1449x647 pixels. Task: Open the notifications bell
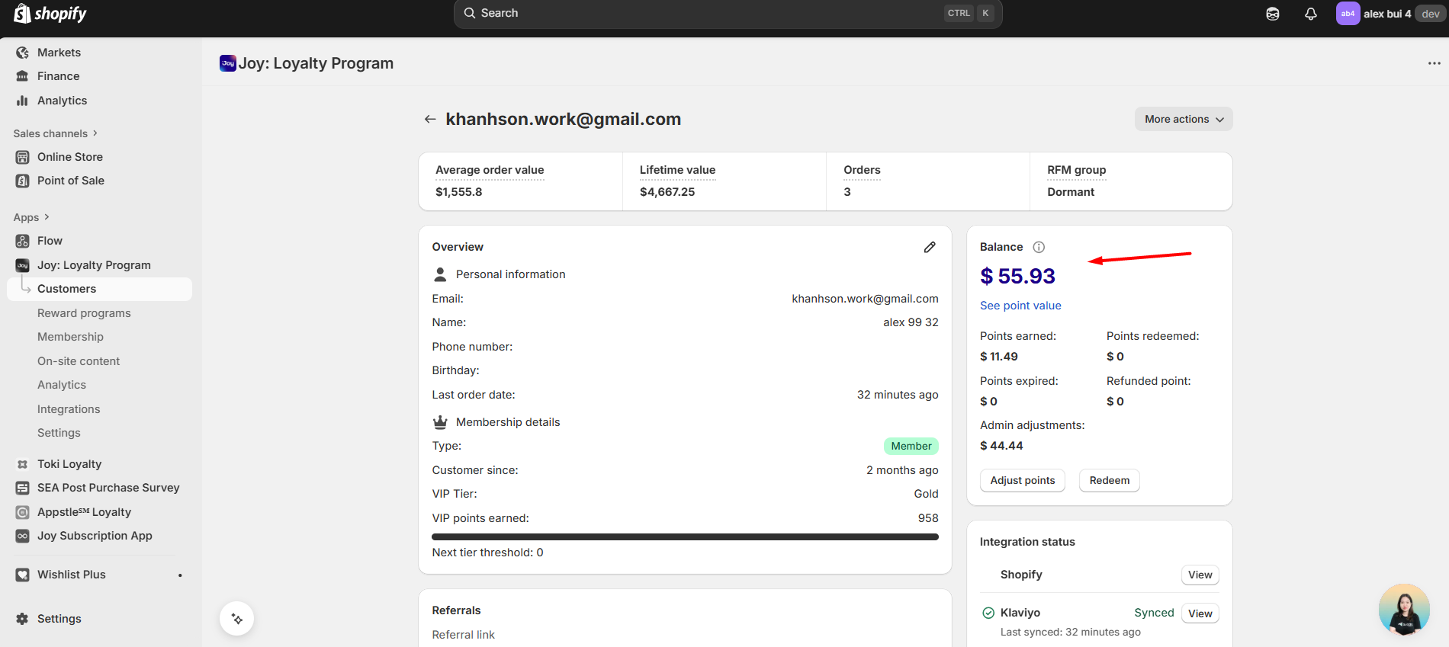click(1311, 14)
